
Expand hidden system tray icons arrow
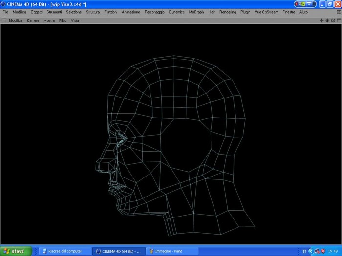[311, 251]
